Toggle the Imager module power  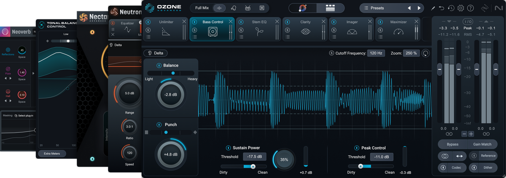tap(334, 22)
